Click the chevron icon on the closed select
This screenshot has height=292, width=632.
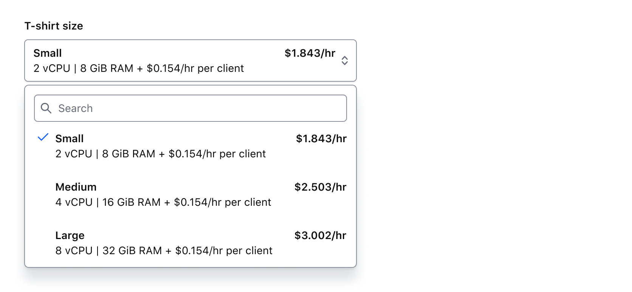(x=345, y=61)
